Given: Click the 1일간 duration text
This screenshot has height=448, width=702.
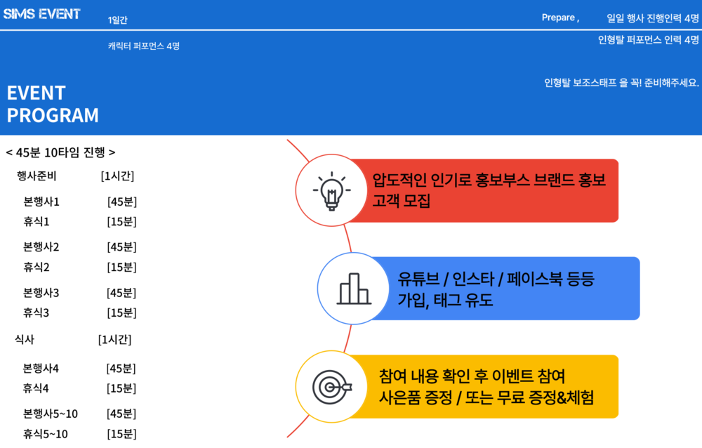Looking at the screenshot, I should pyautogui.click(x=118, y=20).
